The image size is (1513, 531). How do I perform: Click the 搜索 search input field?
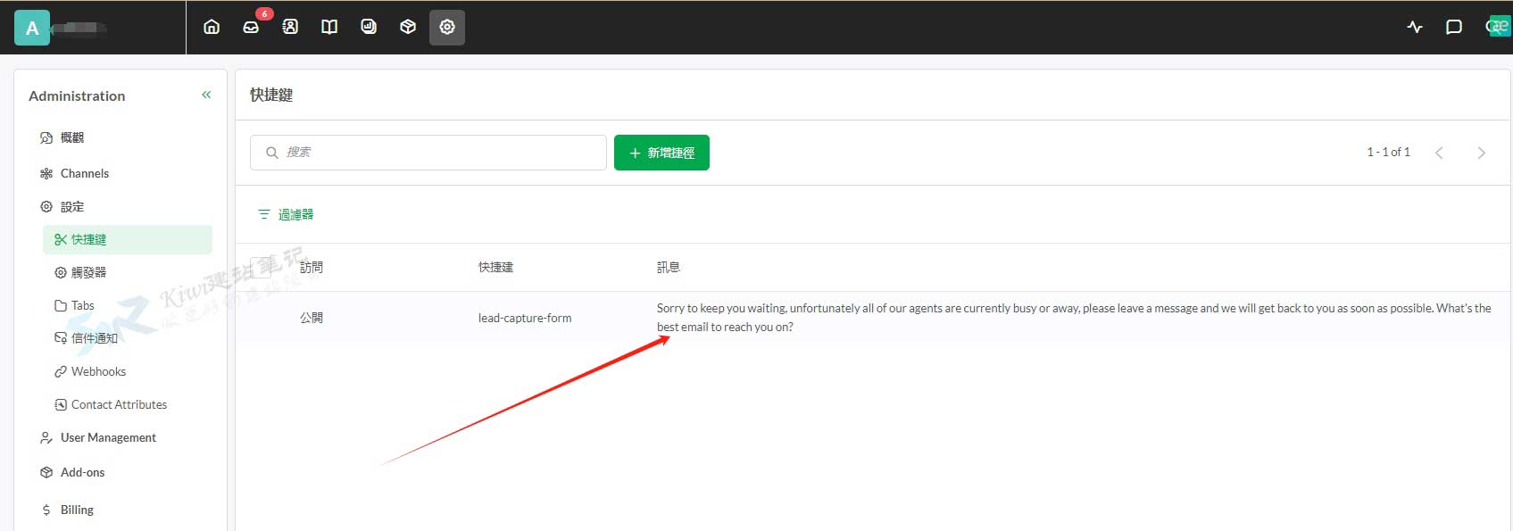point(437,153)
